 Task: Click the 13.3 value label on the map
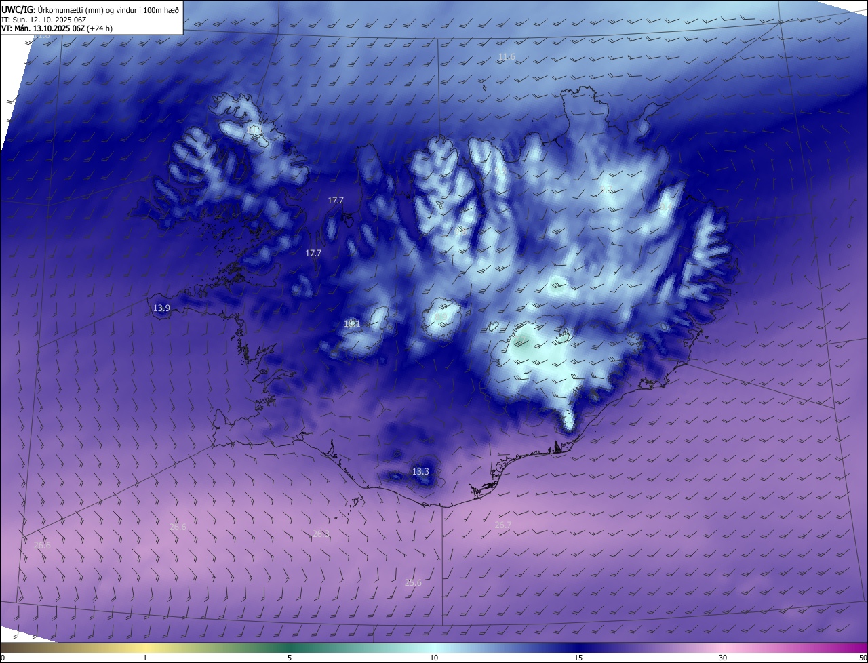click(420, 471)
